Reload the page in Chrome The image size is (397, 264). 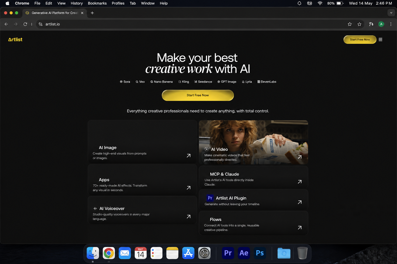(x=25, y=24)
